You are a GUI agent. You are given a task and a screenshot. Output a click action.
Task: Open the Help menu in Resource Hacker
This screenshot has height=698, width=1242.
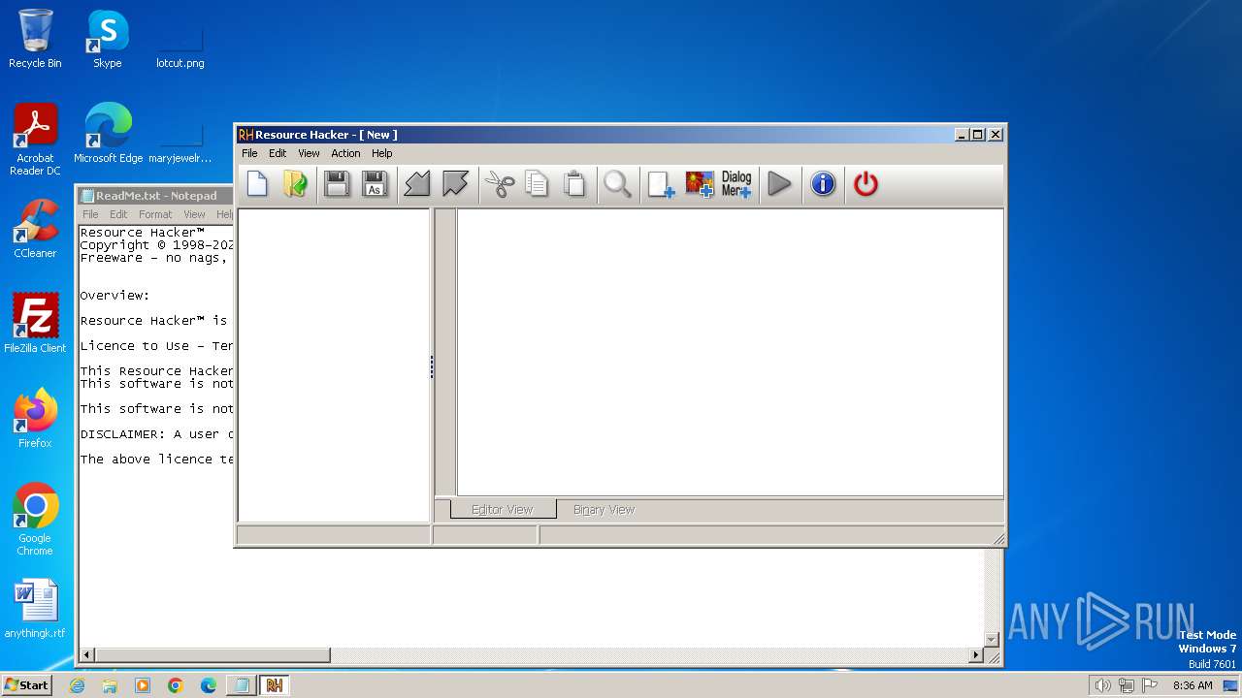point(382,153)
